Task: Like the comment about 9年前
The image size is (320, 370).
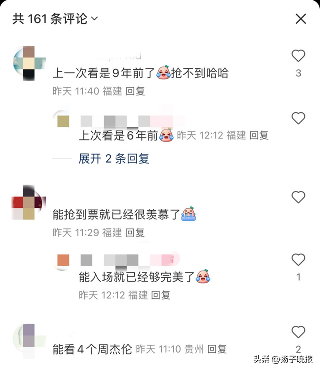Action: [298, 56]
